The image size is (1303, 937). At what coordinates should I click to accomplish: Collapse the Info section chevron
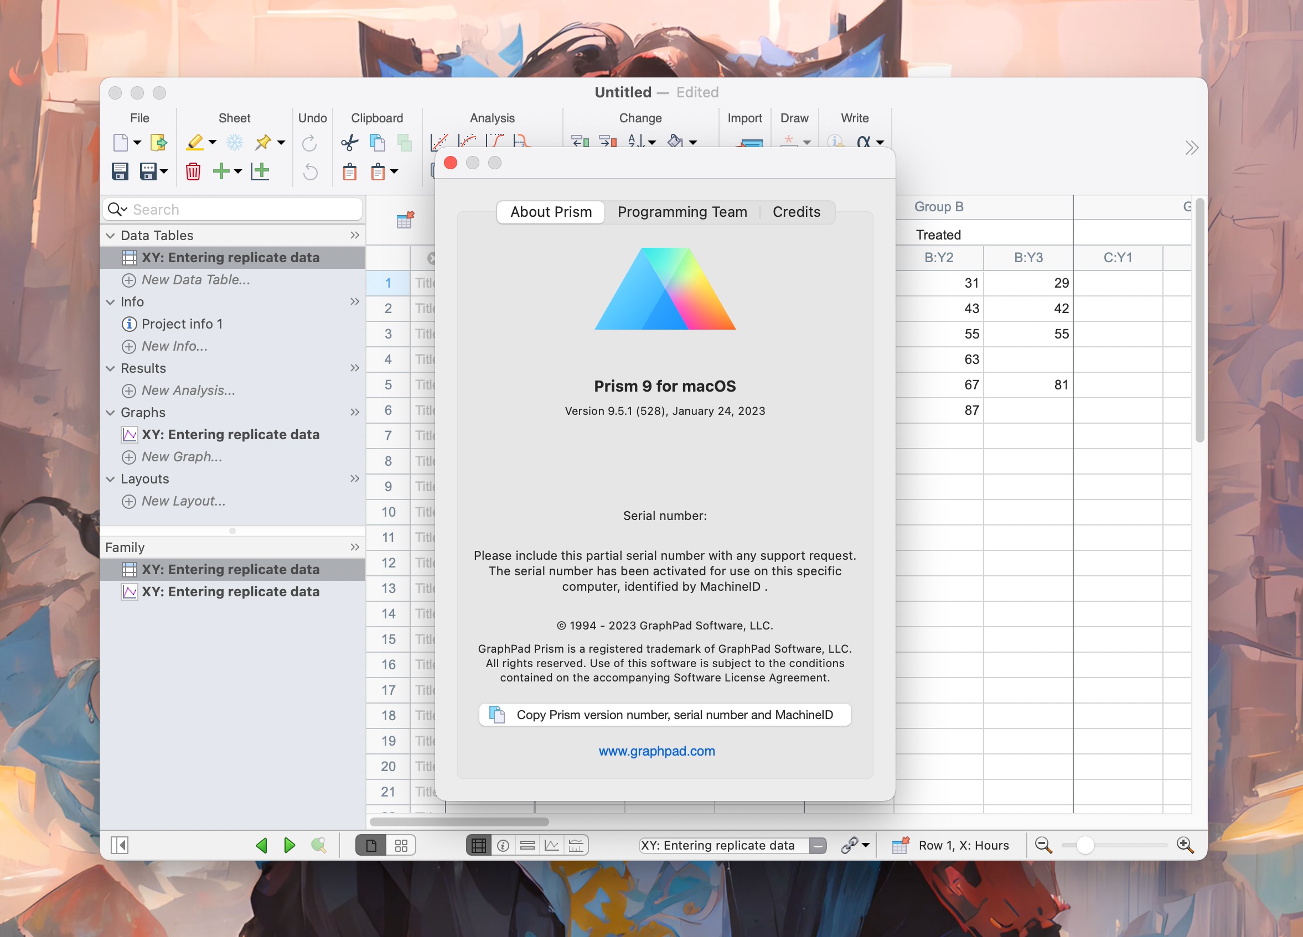(x=110, y=302)
